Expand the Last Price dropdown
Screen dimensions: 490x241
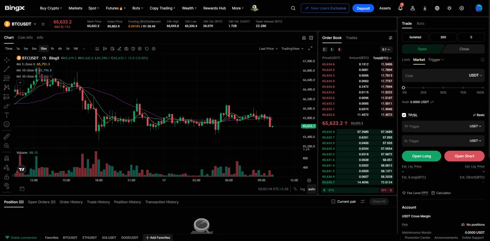click(x=268, y=49)
